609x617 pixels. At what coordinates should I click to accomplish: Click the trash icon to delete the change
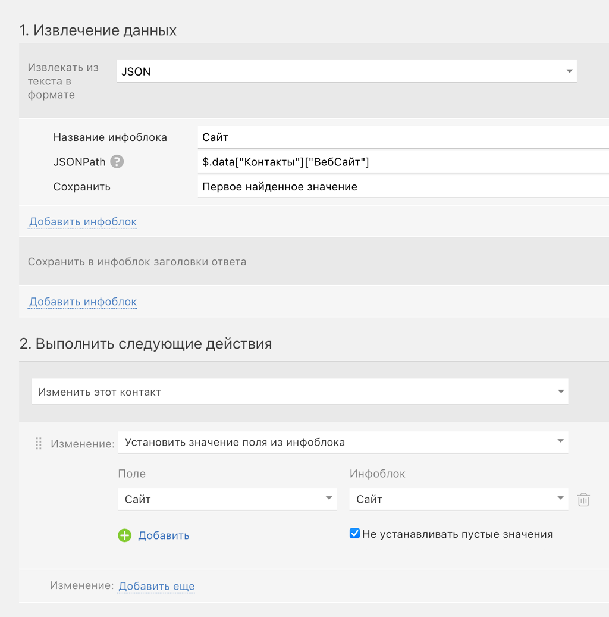(x=583, y=500)
